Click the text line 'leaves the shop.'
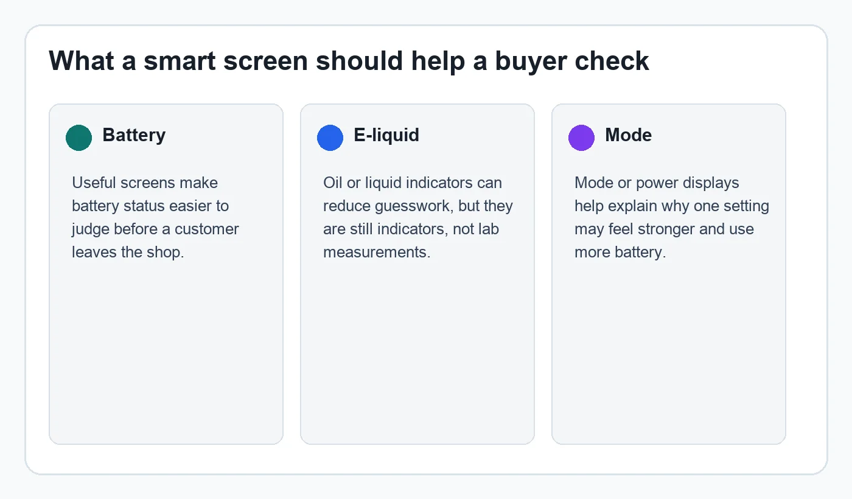Image resolution: width=852 pixels, height=499 pixels. click(128, 252)
